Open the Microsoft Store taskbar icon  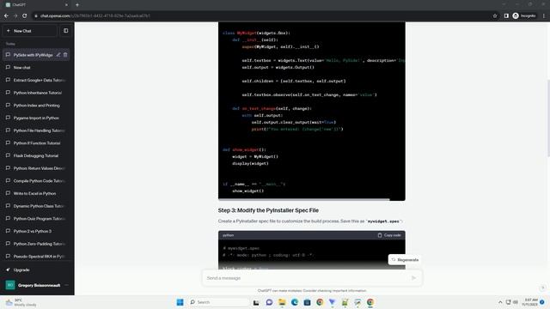307,302
